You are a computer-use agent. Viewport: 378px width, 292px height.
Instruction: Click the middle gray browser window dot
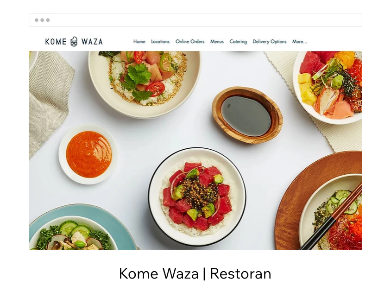42,20
